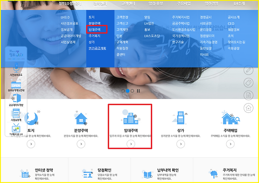Screen dimensions: 259x183
Task: Open 고객헌장 submenu item
Action: [x=122, y=17]
